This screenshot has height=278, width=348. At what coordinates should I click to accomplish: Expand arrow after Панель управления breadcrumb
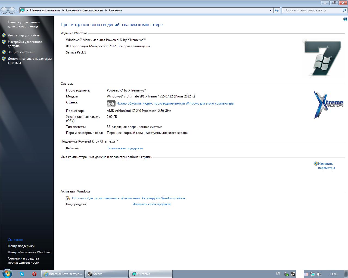[x=63, y=10]
